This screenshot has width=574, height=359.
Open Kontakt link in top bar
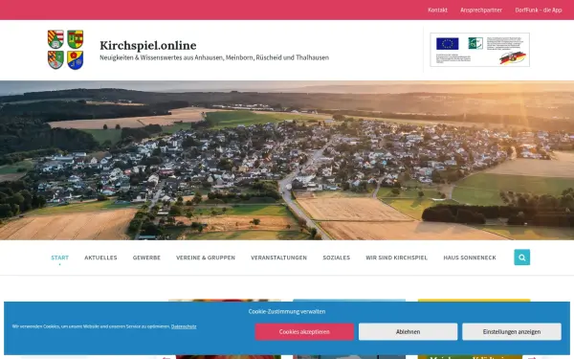tap(437, 10)
